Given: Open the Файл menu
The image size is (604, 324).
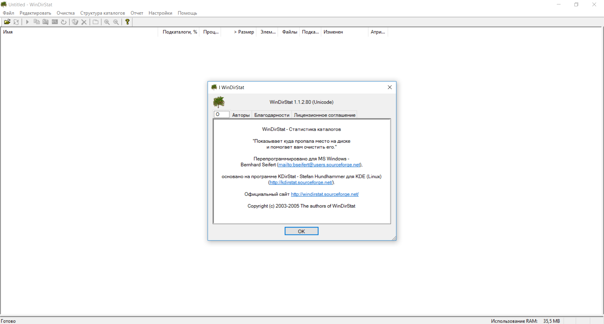Looking at the screenshot, I should pos(8,13).
